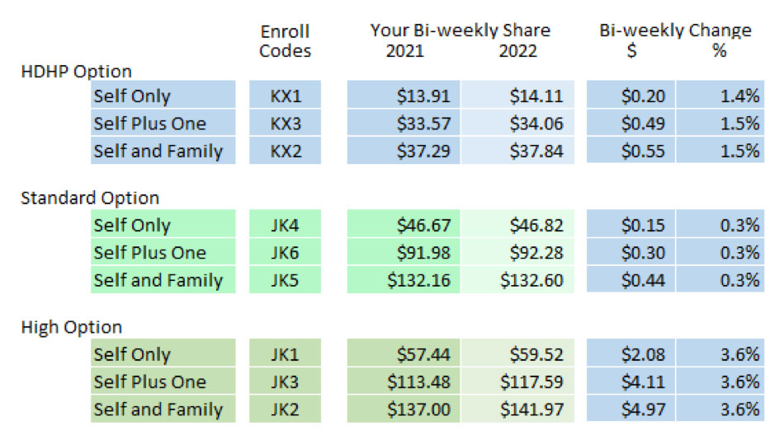
Task: Click the JK4 enroll code cell
Action: point(285,224)
